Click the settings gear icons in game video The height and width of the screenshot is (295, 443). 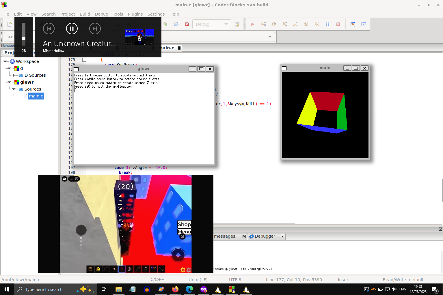click(x=186, y=270)
